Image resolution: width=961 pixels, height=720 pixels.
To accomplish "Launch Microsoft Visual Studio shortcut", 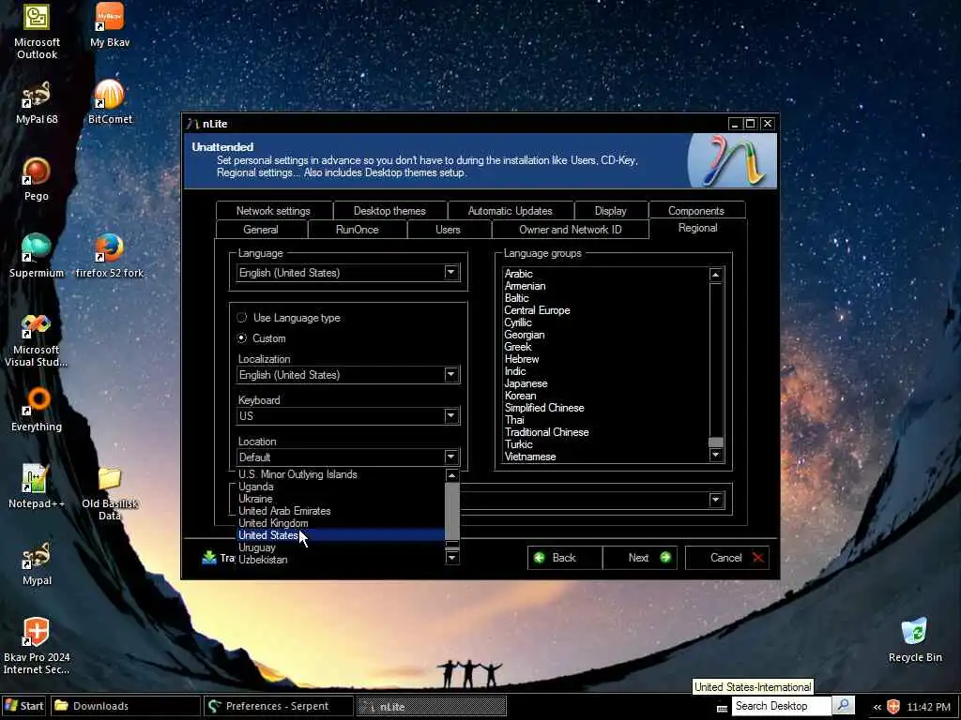I will [x=37, y=339].
